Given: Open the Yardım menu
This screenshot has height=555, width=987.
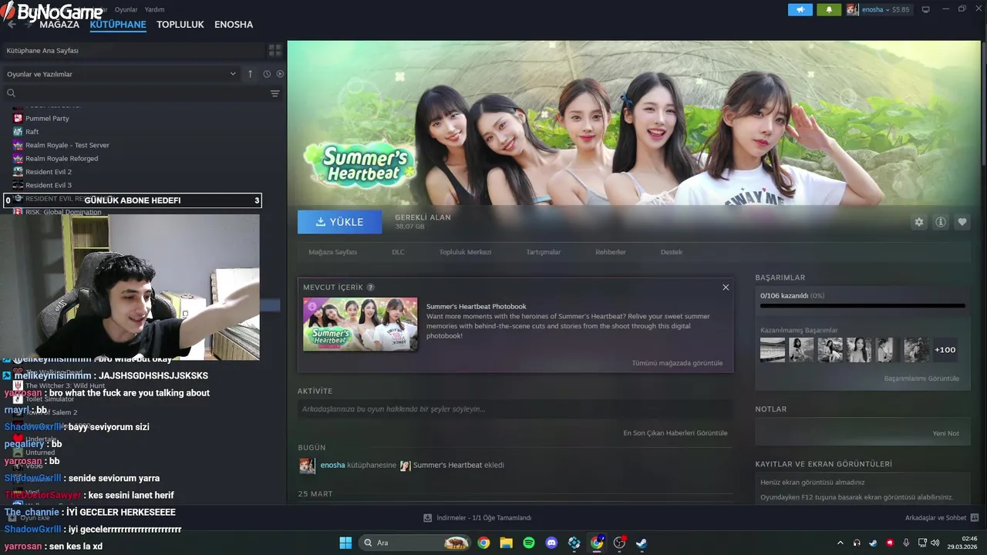Looking at the screenshot, I should click(x=154, y=9).
